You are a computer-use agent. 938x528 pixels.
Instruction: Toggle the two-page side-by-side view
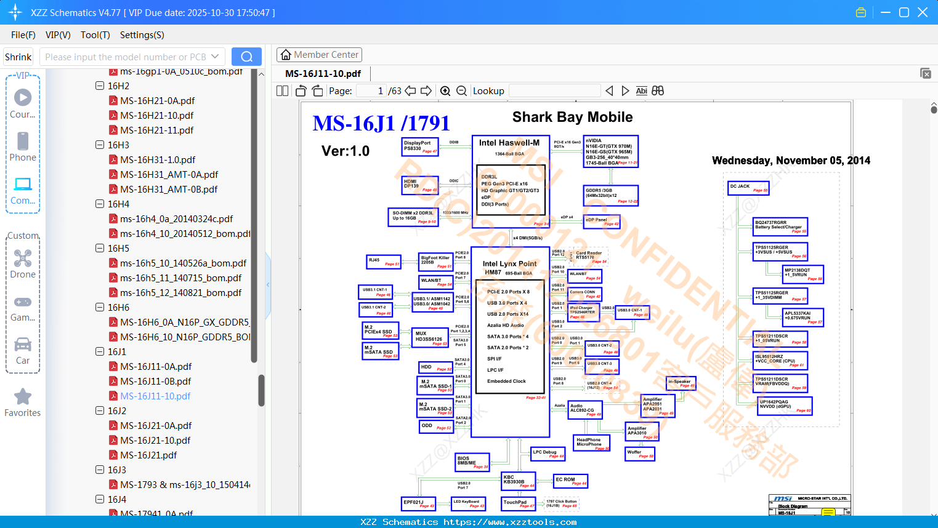(x=282, y=91)
